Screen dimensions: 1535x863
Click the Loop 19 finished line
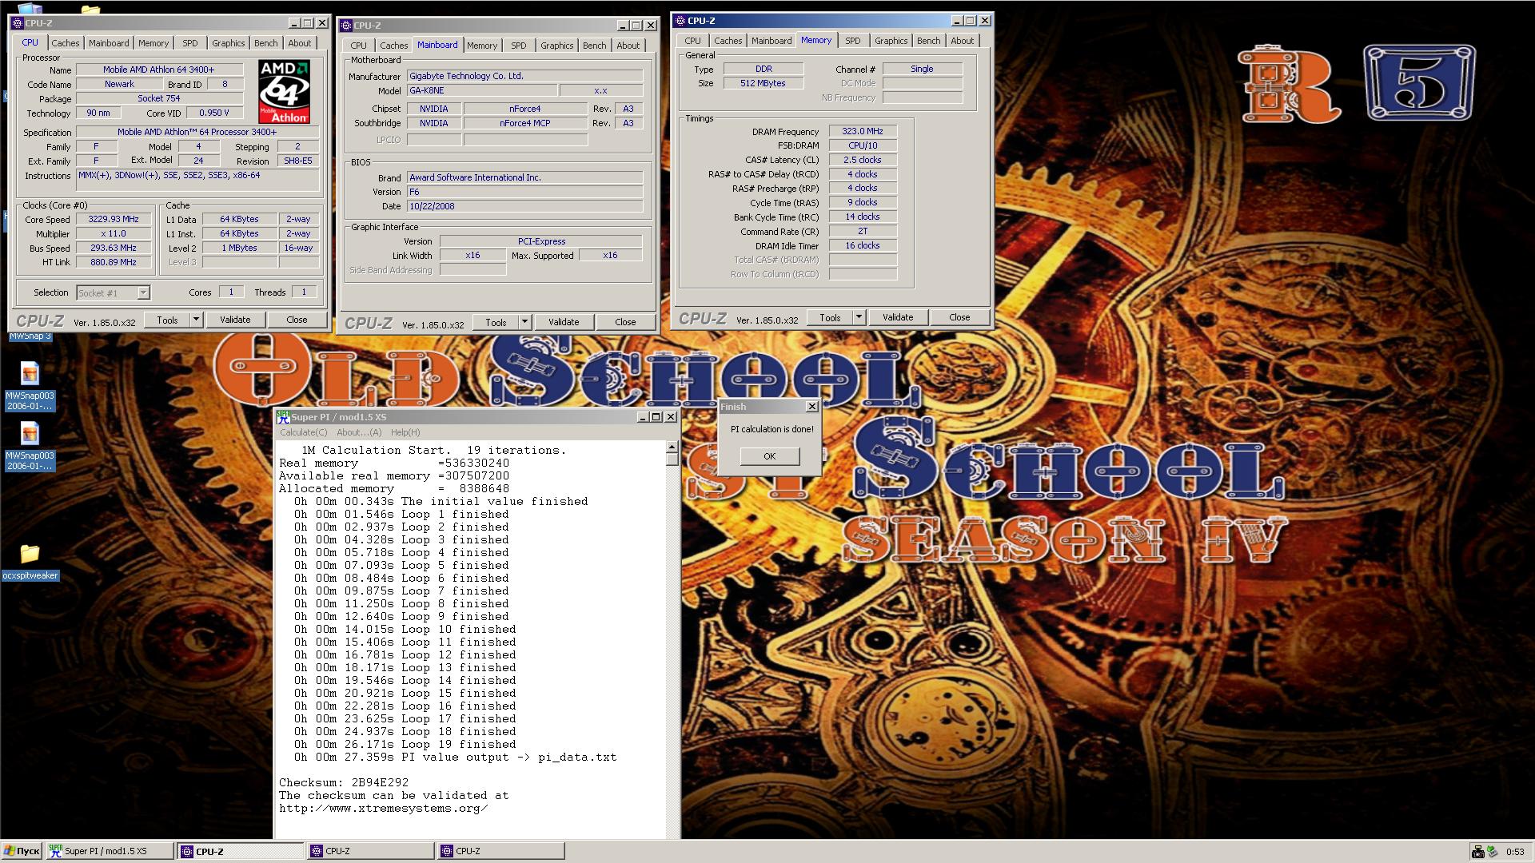[x=405, y=745]
